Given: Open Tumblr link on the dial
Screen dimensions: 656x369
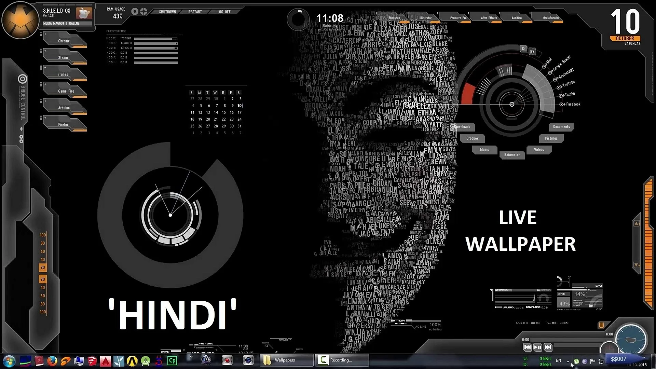Looking at the screenshot, I should (x=567, y=95).
